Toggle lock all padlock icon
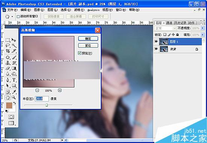The height and width of the screenshot is (143, 207). pyautogui.click(x=177, y=35)
